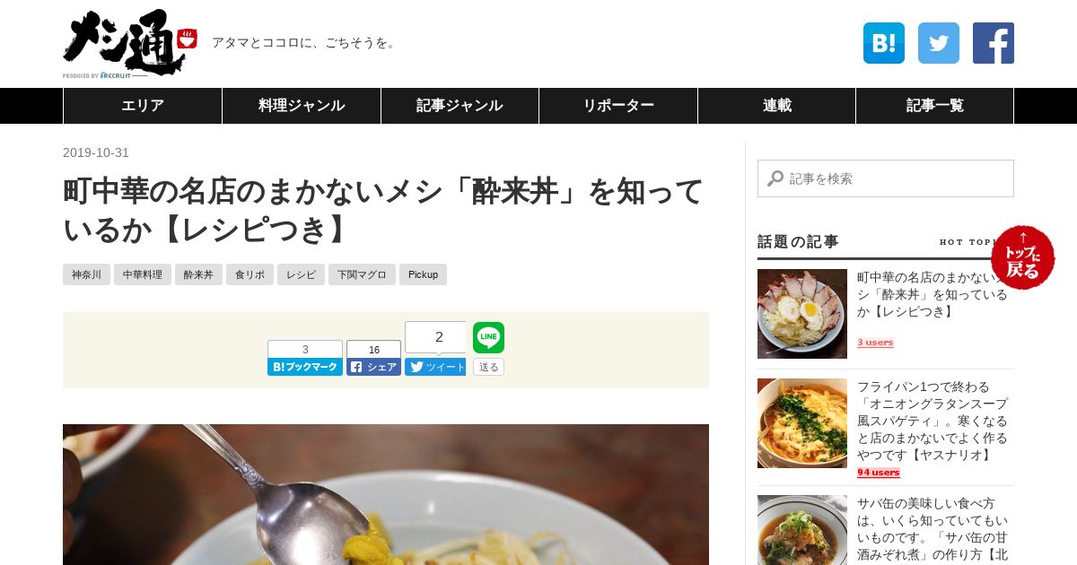The height and width of the screenshot is (565, 1077).
Task: Click the red トップに戻る badge
Action: 1023,257
